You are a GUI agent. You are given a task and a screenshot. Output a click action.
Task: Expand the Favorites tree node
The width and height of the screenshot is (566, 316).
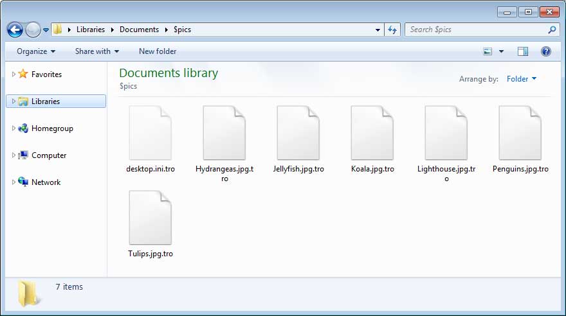[x=14, y=75]
